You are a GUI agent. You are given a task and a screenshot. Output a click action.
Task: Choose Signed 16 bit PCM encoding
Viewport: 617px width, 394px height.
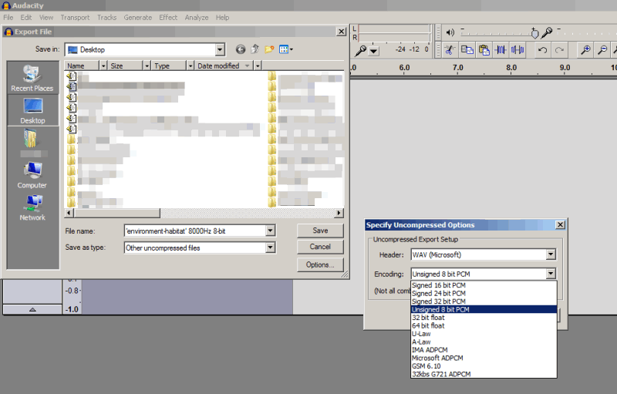(439, 285)
